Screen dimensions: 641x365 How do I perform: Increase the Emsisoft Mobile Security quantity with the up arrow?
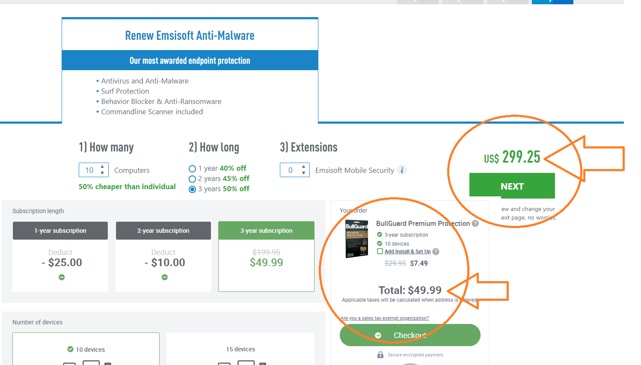coord(303,167)
